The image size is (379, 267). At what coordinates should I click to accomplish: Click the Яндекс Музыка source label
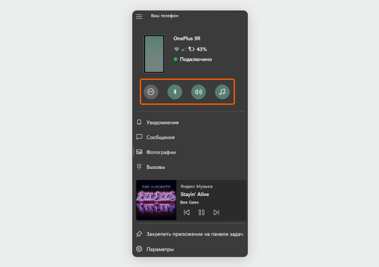point(196,187)
